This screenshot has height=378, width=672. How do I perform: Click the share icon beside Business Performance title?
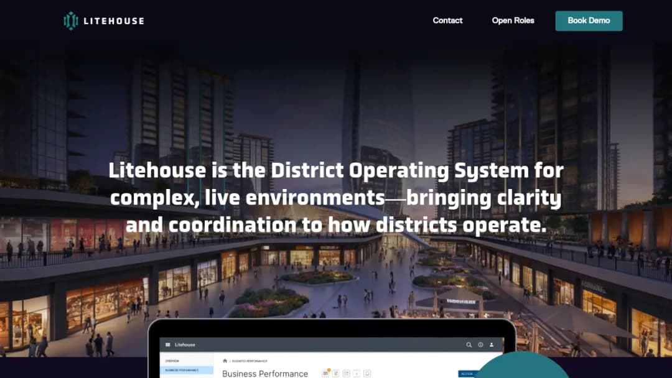[347, 374]
